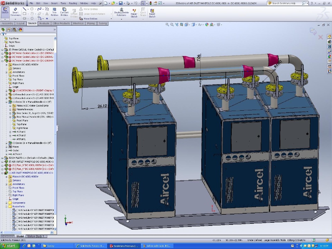Screen dimensions: 332x249
Task: Select the Three Cel Skid, Water Cooled<1> item
Action: [x=31, y=49]
